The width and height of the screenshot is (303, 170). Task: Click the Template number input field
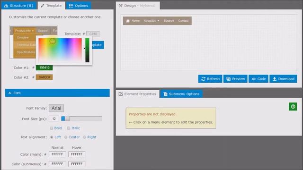point(93,34)
